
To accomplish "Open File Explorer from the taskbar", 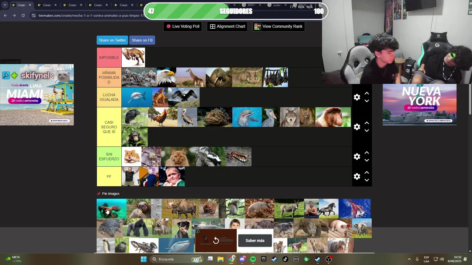I will (221, 259).
